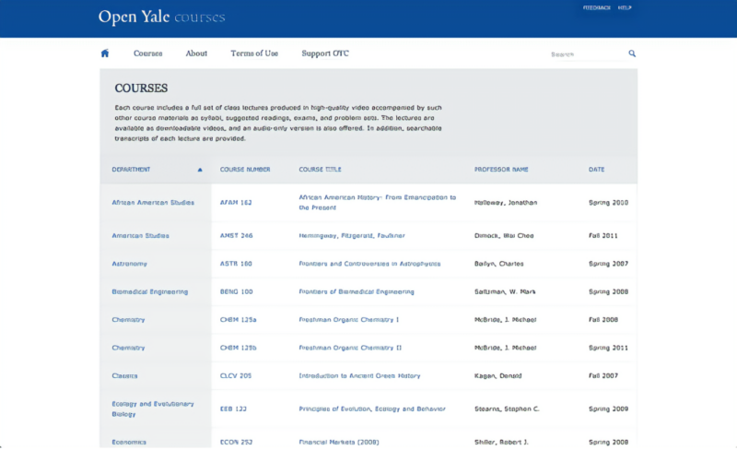Open course number ECON 252
Image resolution: width=737 pixels, height=450 pixels.
[x=236, y=442]
